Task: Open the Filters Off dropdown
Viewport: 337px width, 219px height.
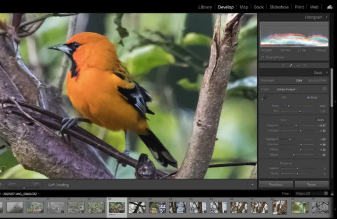Action: click(308, 194)
